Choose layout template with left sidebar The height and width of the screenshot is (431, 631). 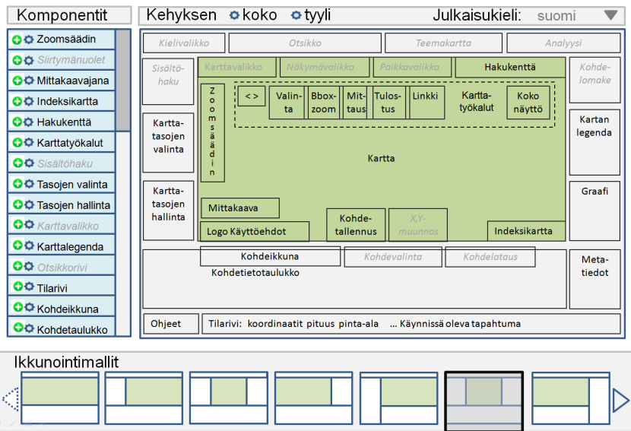pyautogui.click(x=144, y=398)
